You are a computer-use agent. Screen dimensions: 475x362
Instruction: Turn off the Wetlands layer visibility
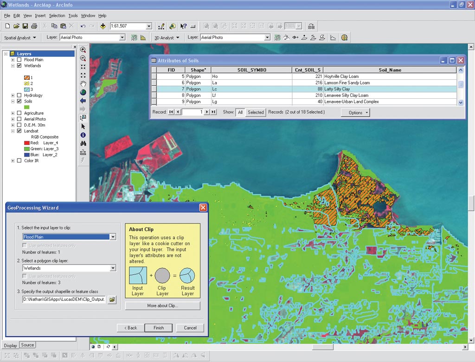pos(19,66)
